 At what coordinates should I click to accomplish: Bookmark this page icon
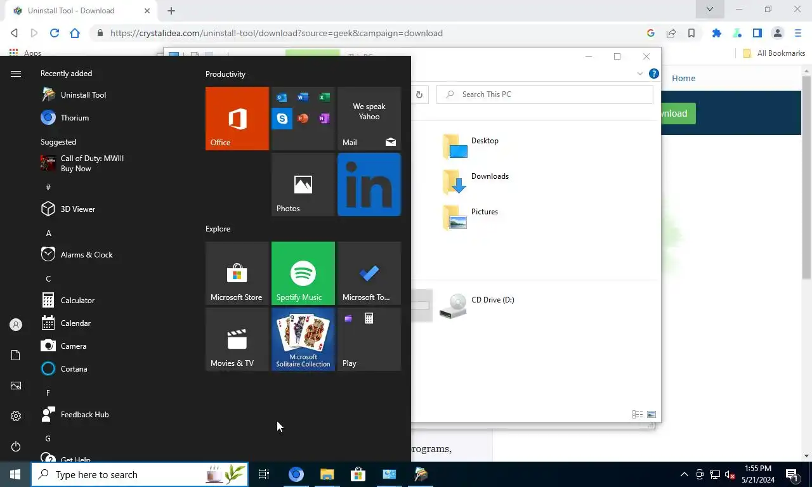(691, 33)
